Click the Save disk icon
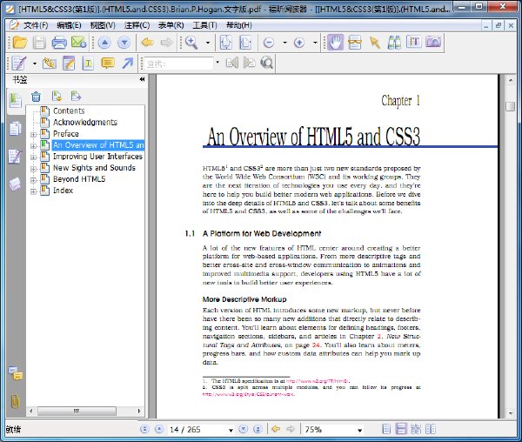This screenshot has width=522, height=442. point(39,43)
